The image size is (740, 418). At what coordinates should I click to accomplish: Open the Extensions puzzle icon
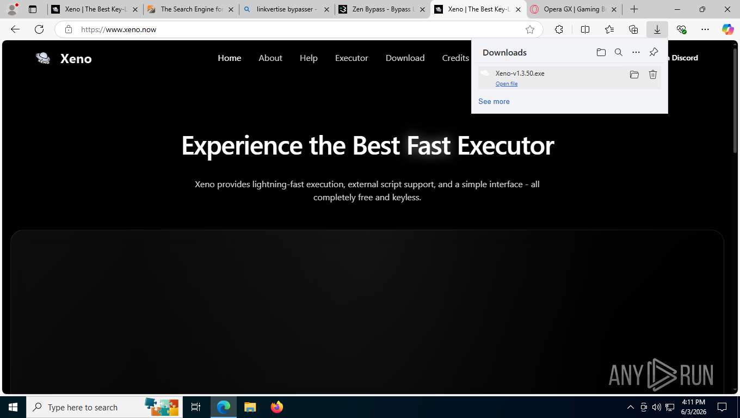(559, 29)
